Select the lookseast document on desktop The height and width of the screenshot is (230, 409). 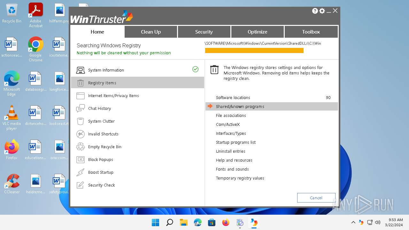[59, 116]
